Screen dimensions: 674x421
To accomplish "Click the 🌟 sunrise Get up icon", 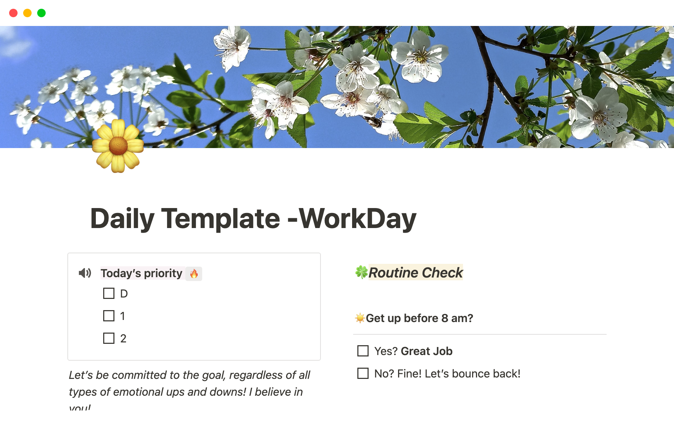I will click(359, 318).
